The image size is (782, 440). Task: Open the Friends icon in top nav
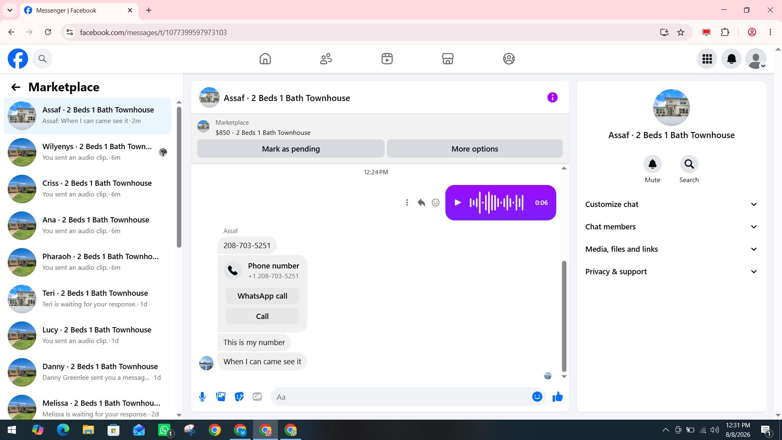[326, 59]
